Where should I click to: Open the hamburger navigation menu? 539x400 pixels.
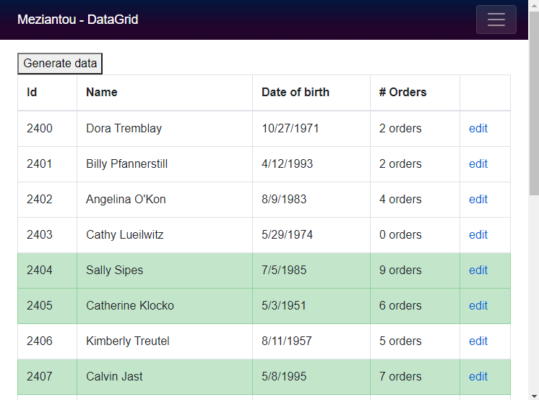coord(496,20)
